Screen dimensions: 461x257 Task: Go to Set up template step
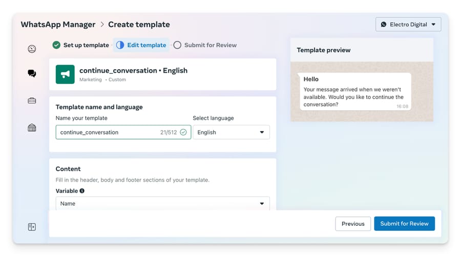[80, 45]
